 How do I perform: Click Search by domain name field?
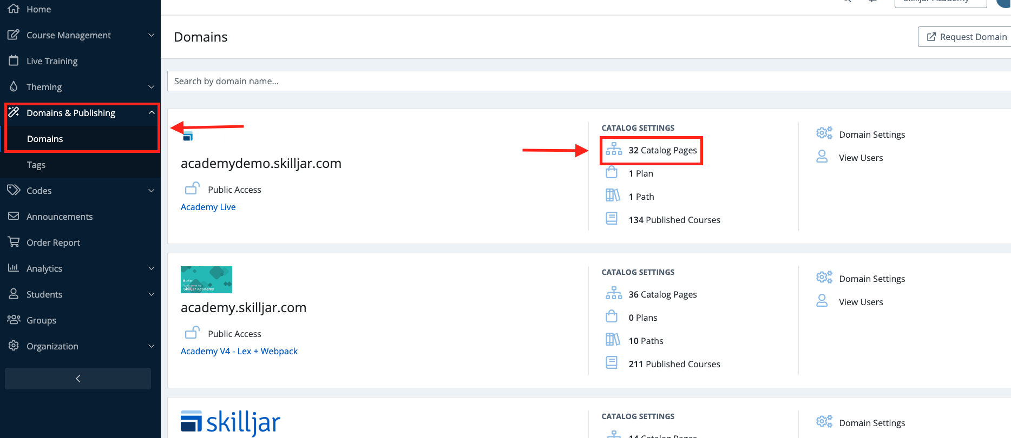589,81
